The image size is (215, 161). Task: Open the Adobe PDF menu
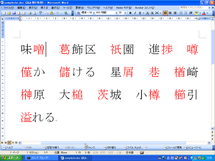[124, 8]
